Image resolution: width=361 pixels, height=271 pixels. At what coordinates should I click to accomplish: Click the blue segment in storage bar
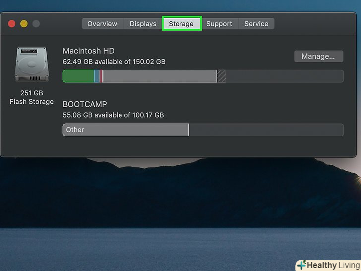tap(97, 76)
